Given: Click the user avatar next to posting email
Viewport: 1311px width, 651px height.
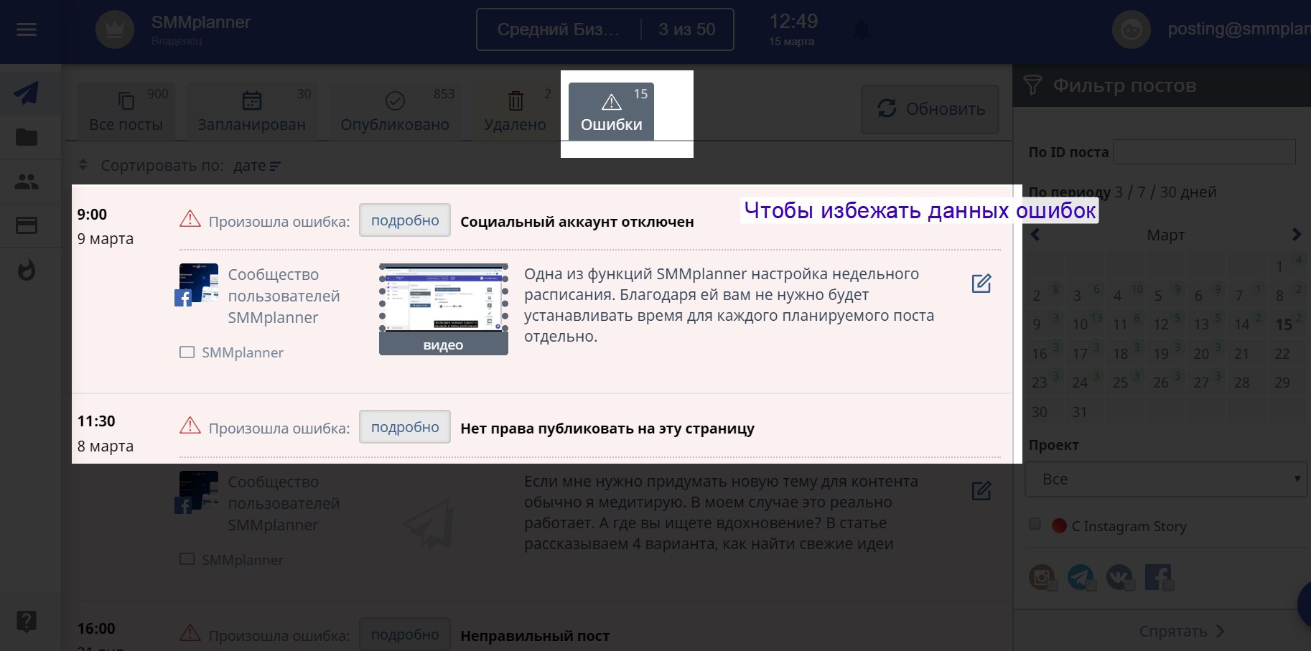Looking at the screenshot, I should tap(1131, 29).
